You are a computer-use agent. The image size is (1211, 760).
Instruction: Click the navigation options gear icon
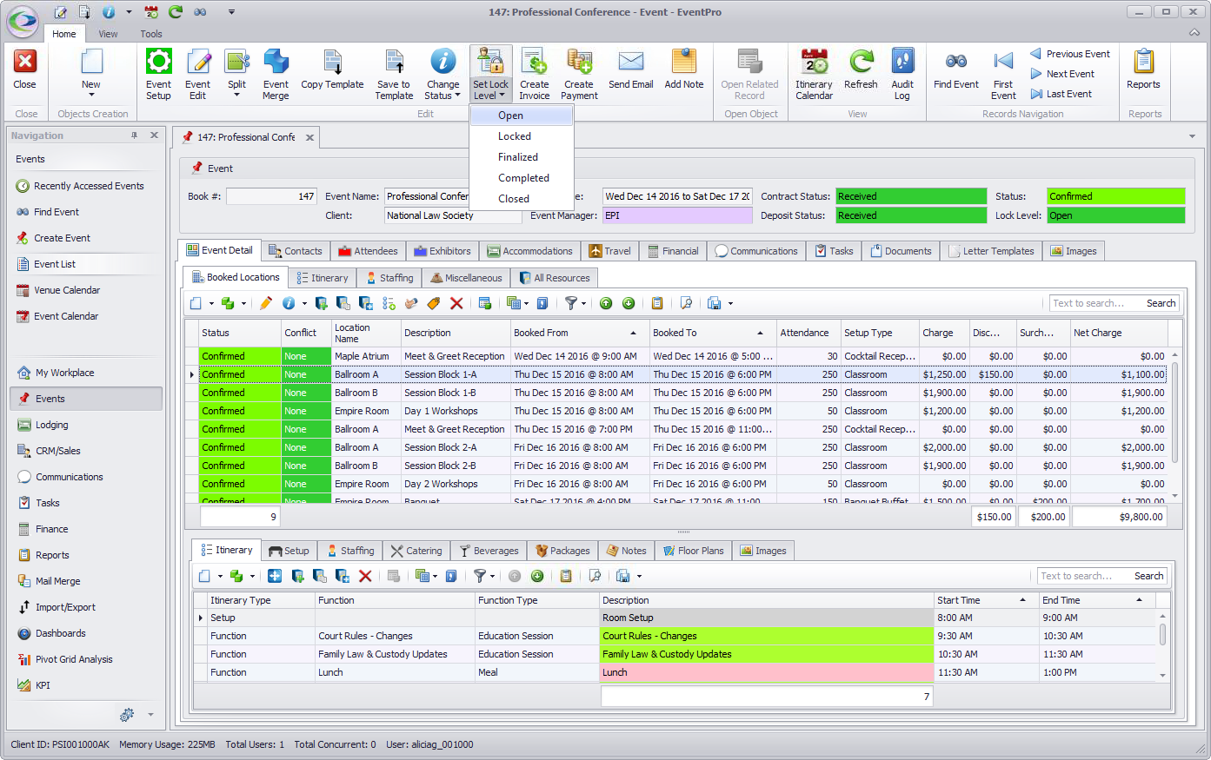(127, 715)
